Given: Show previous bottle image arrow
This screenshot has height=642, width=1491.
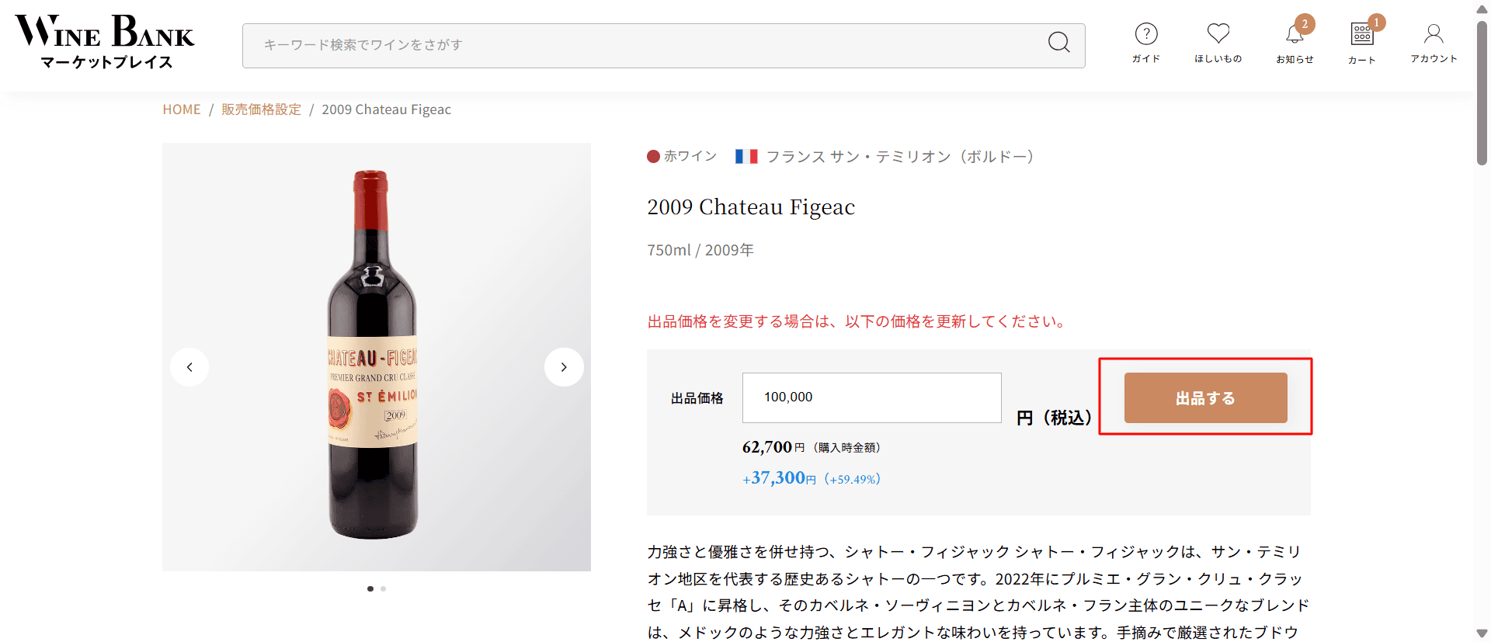Looking at the screenshot, I should [189, 367].
